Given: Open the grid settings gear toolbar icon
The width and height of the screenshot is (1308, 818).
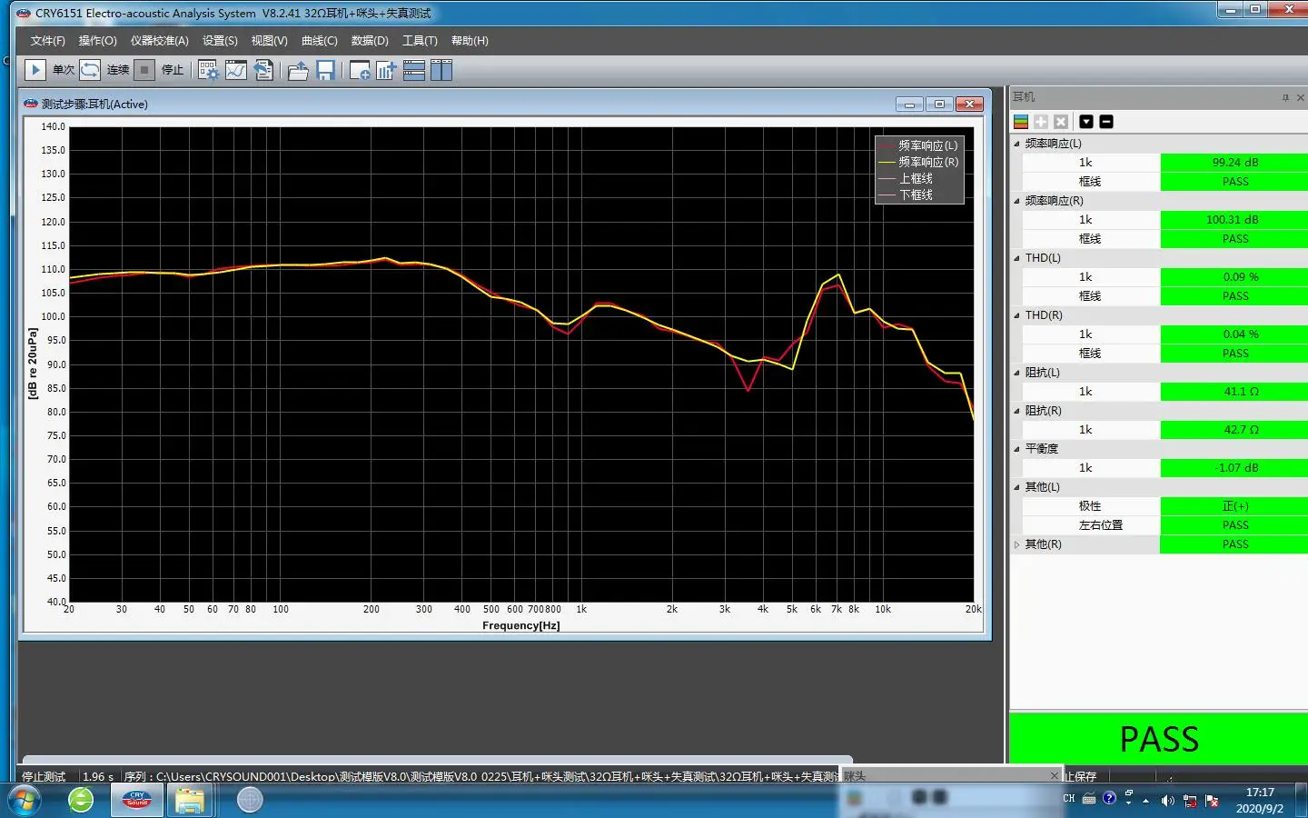Looking at the screenshot, I should click(208, 70).
